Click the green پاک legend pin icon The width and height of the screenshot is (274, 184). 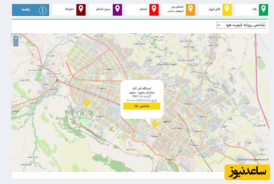click(263, 10)
